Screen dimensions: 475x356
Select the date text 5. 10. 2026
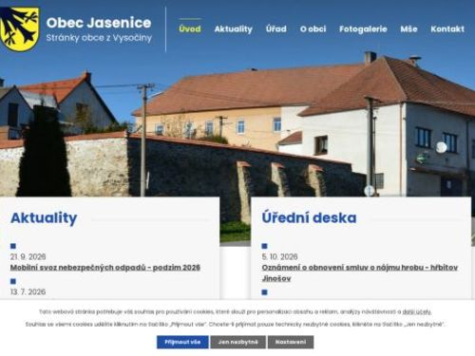pos(279,256)
